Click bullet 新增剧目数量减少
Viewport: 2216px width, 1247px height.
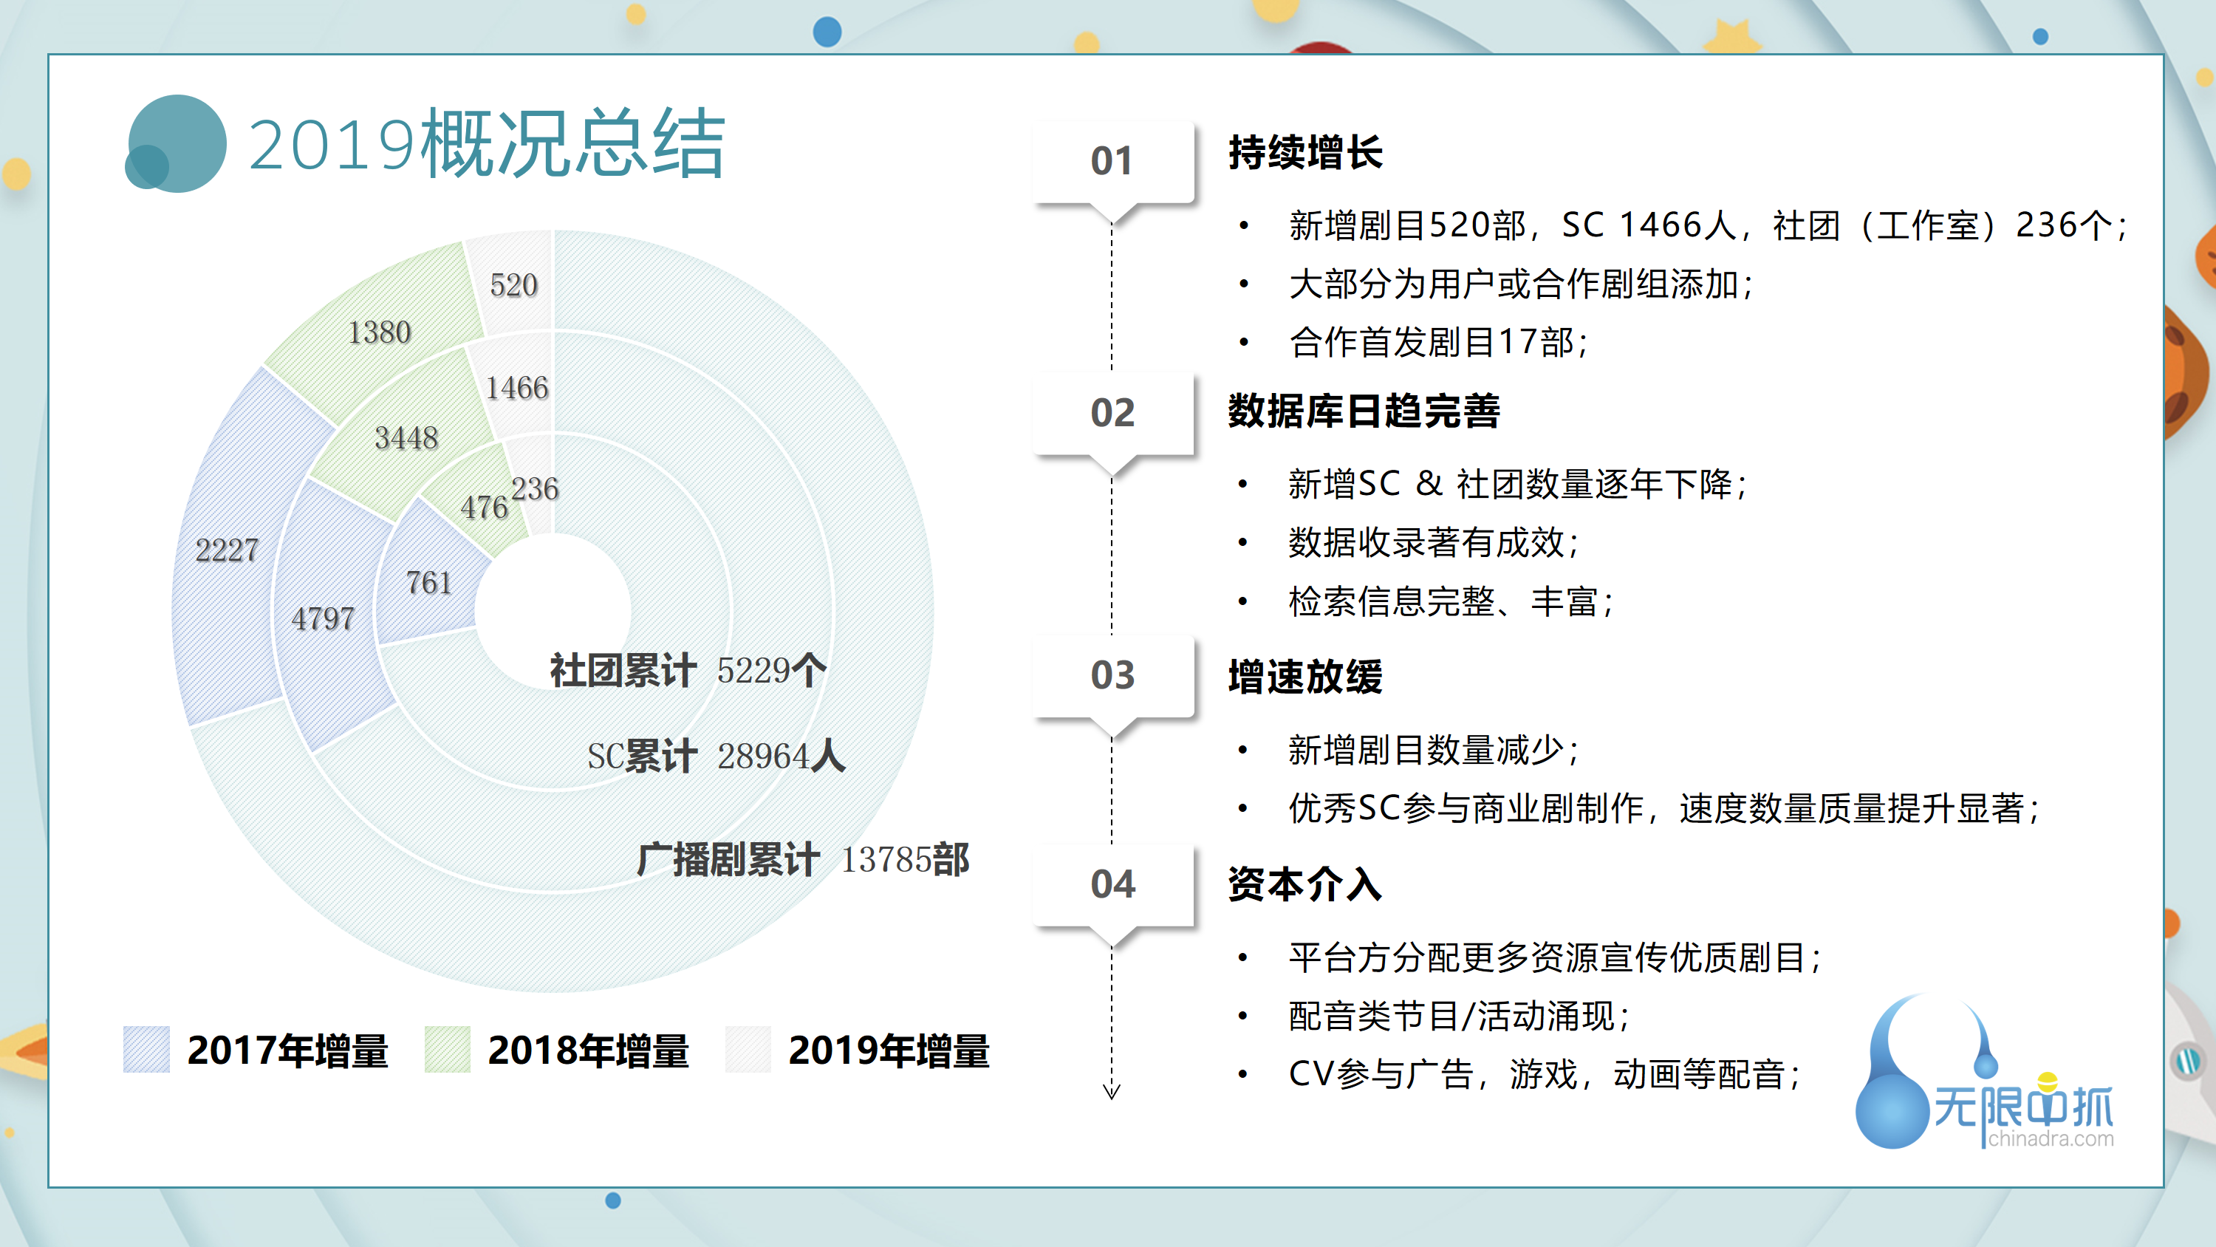[1434, 750]
